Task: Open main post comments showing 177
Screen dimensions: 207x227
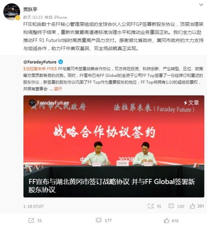Action: click(104, 220)
